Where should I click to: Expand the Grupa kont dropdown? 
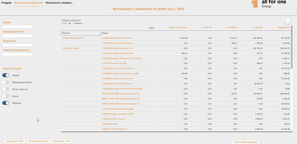click(x=18, y=45)
